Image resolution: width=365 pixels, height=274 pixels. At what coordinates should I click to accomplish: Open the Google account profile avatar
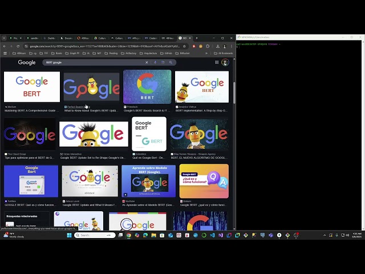coord(225,62)
